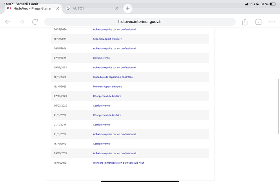
Task: Select the date 08/11/2024
Action: 60,48
